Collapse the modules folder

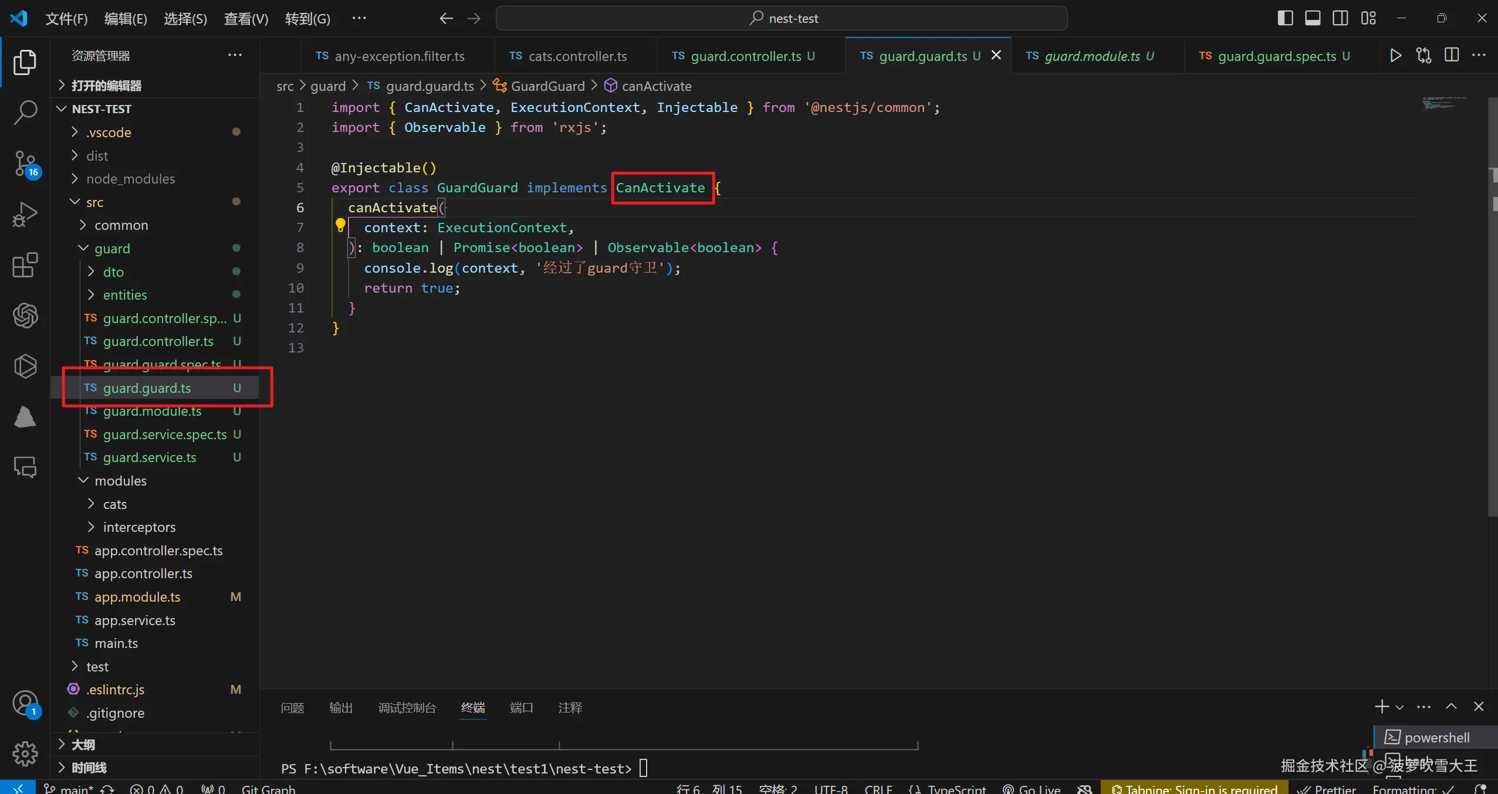[120, 481]
